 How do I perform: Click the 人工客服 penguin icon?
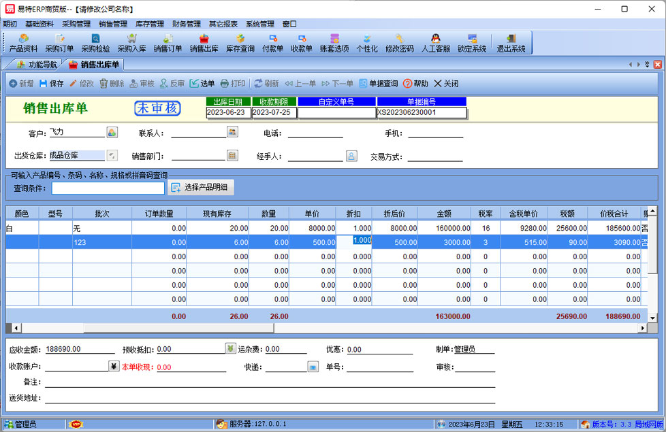pos(435,43)
